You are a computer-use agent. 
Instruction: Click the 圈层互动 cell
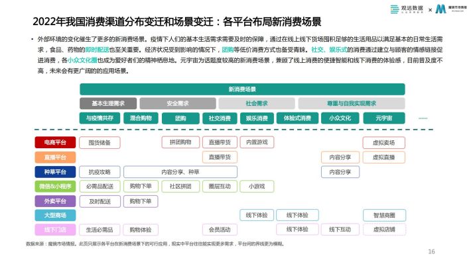tap(220, 186)
